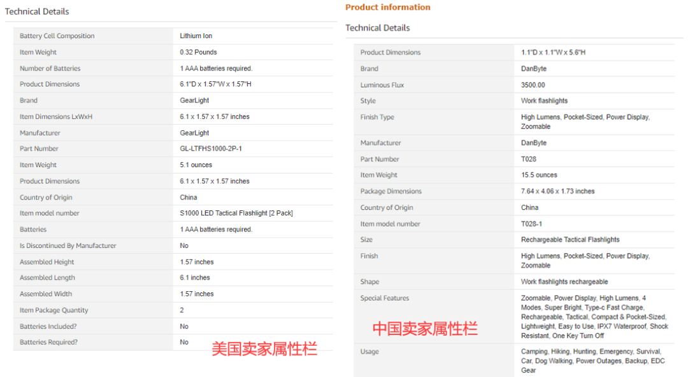Screen dimensions: 688x377
Task: Select the Special Features value starting "Zoomable, Power Display"
Action: tap(594, 317)
